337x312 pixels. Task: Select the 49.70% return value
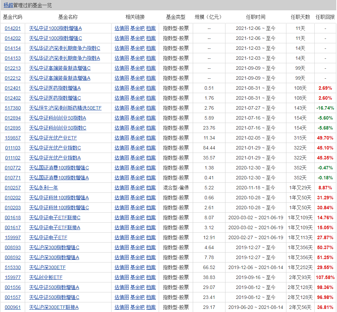pos(325,138)
